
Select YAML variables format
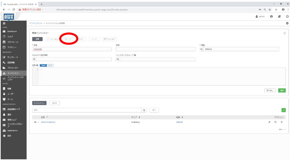(x=44, y=65)
